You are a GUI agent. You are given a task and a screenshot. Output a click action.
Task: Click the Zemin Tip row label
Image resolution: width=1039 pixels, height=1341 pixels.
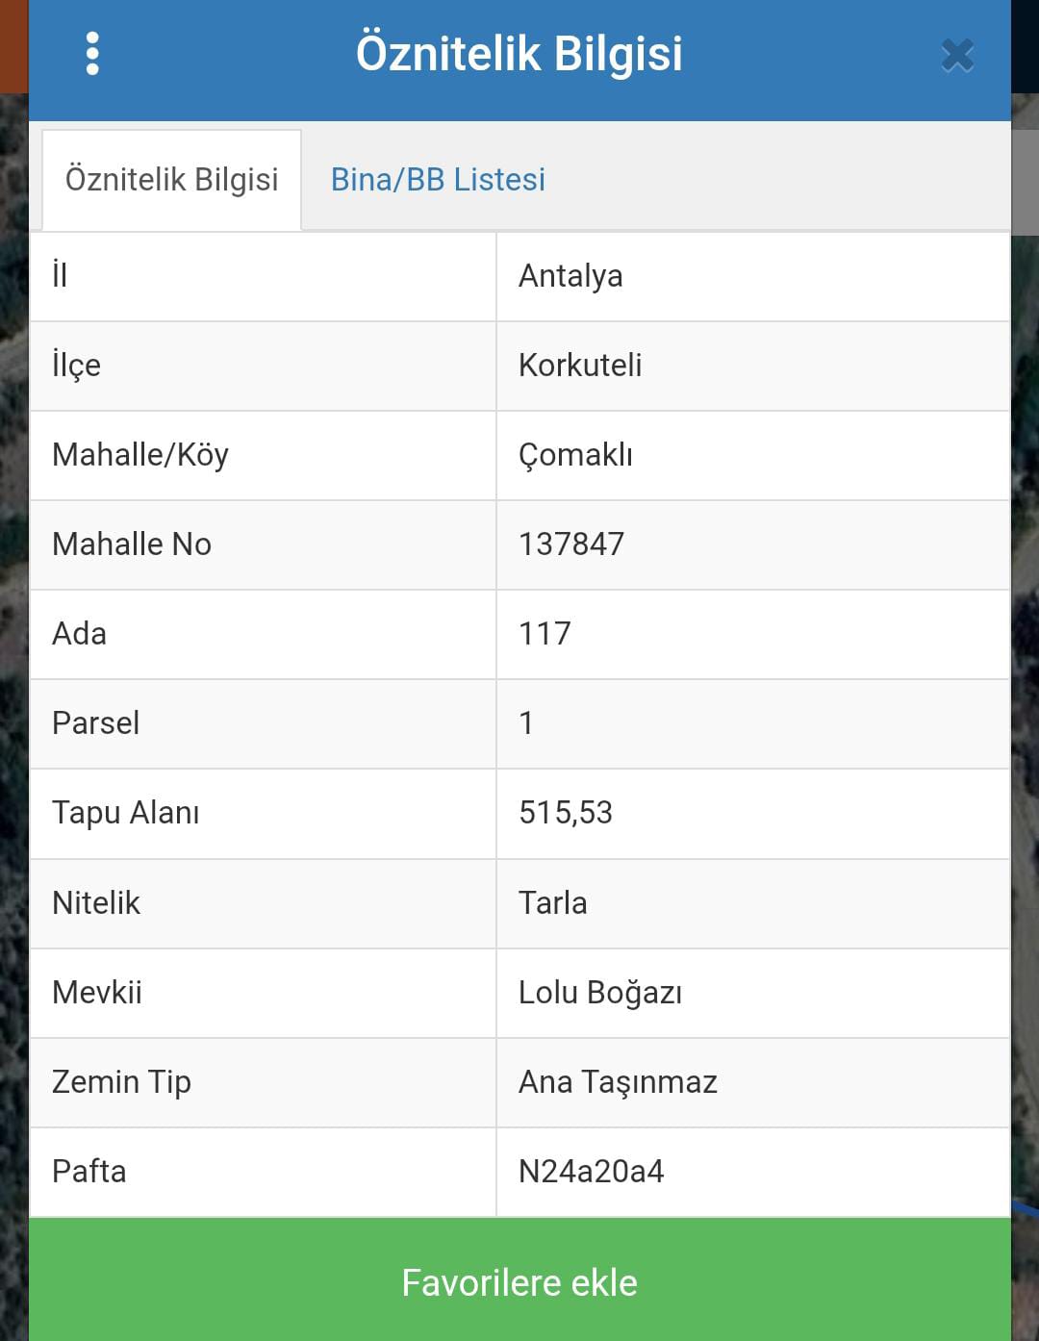point(121,1082)
